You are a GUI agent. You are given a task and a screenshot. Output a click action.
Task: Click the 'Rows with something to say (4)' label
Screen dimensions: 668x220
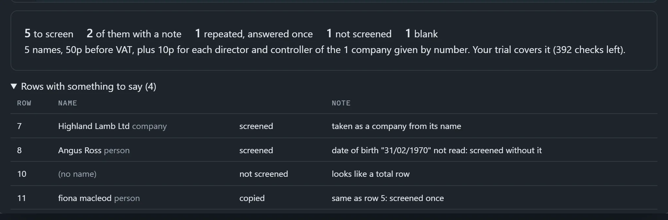pyautogui.click(x=88, y=86)
